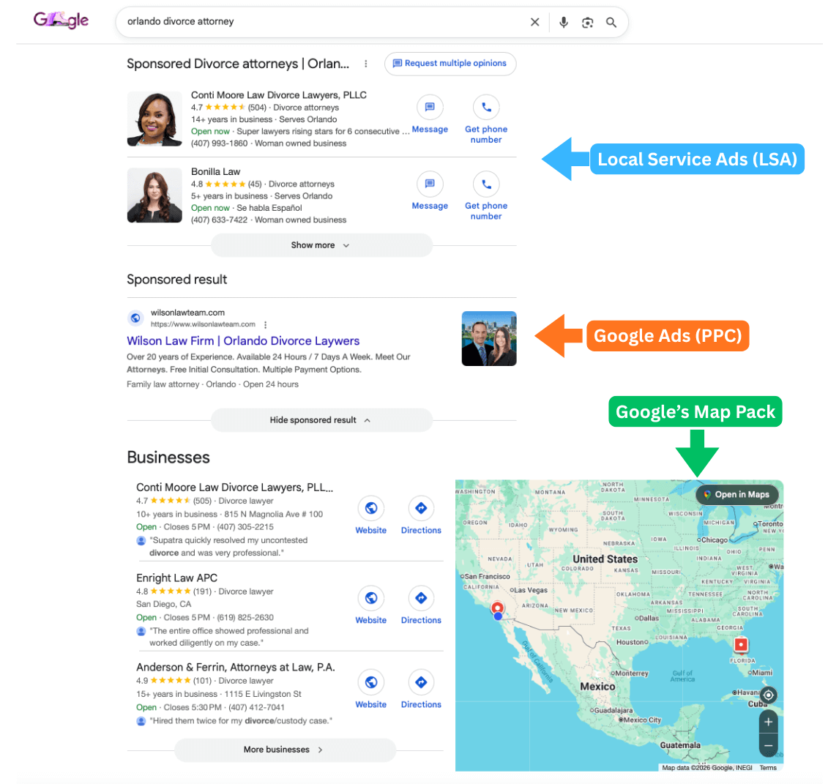Open Anderson & Ferrin, Attorneys at Law listing
This screenshot has width=839, height=784.
[x=236, y=668]
